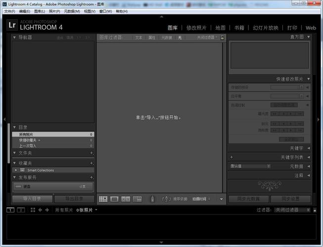This screenshot has height=247, width=323.
Task: Open 窗口(W) menu
Action: [x=105, y=11]
